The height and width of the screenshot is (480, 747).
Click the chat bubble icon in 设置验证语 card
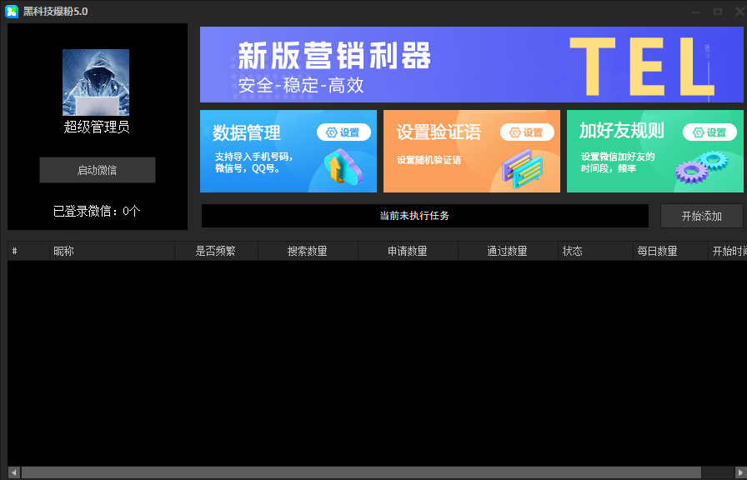(522, 168)
